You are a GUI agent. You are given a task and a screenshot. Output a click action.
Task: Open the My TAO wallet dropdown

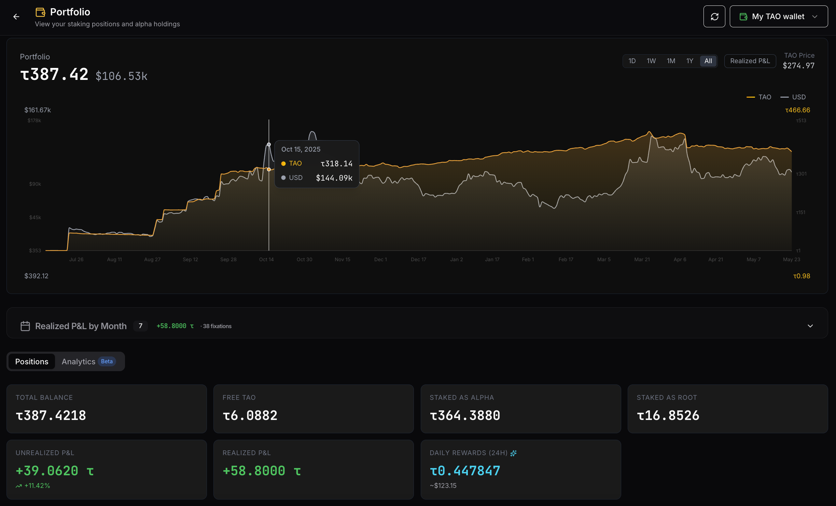pos(778,16)
